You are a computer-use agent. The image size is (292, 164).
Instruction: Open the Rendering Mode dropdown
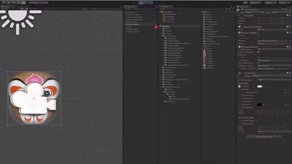pyautogui.click(x=274, y=80)
